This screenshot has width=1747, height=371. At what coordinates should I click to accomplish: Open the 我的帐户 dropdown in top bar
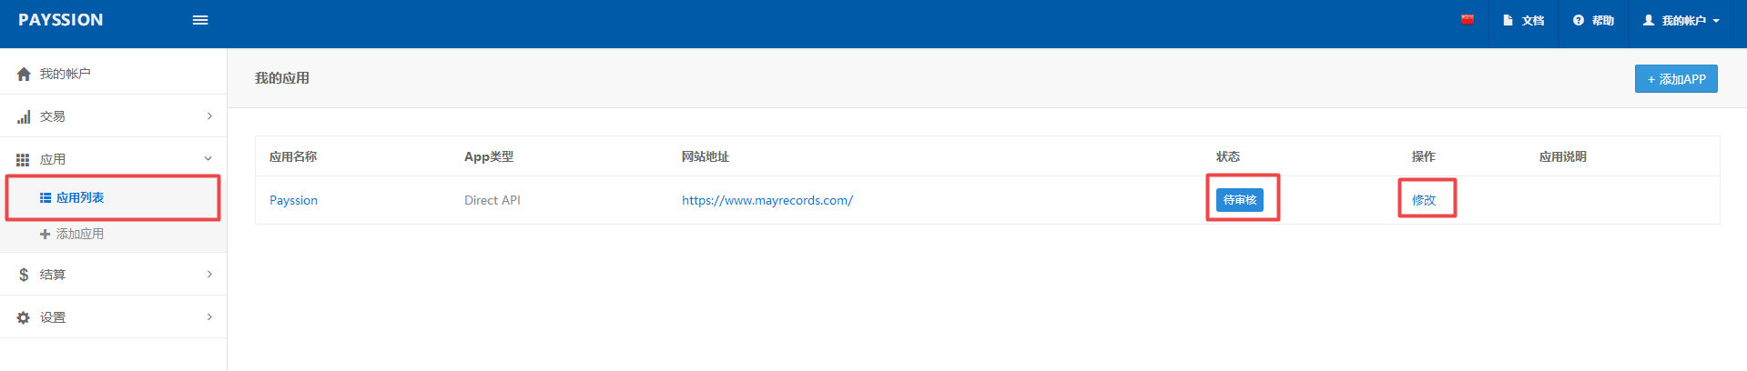click(x=1681, y=20)
